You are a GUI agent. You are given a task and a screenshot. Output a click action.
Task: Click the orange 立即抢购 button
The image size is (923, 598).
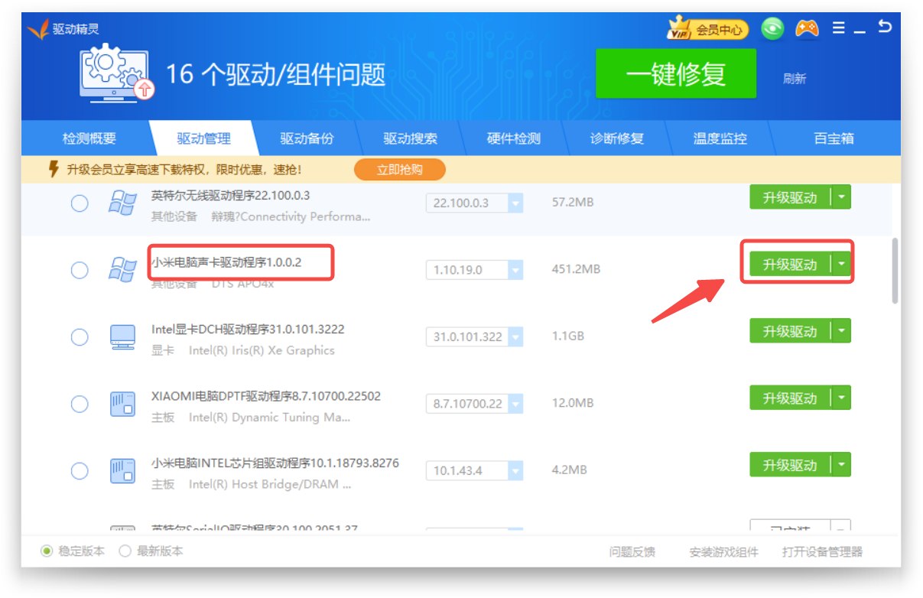pos(399,170)
